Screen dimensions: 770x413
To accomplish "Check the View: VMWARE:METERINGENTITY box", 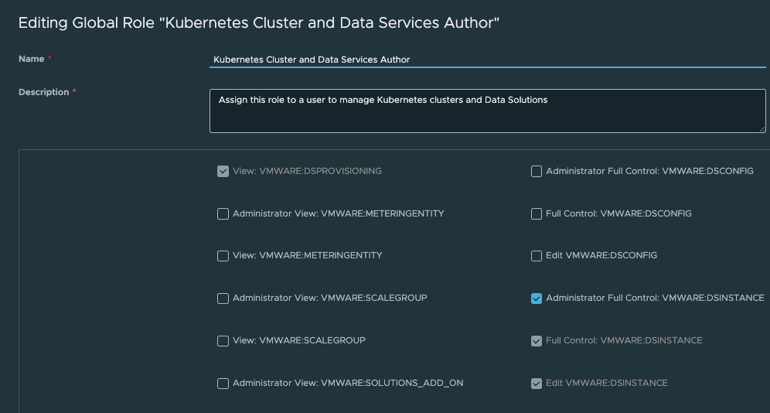I will tap(223, 256).
